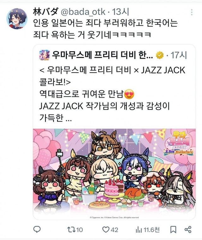Open the reply comment bubble icon
The width and height of the screenshot is (202, 240).
coord(37,229)
